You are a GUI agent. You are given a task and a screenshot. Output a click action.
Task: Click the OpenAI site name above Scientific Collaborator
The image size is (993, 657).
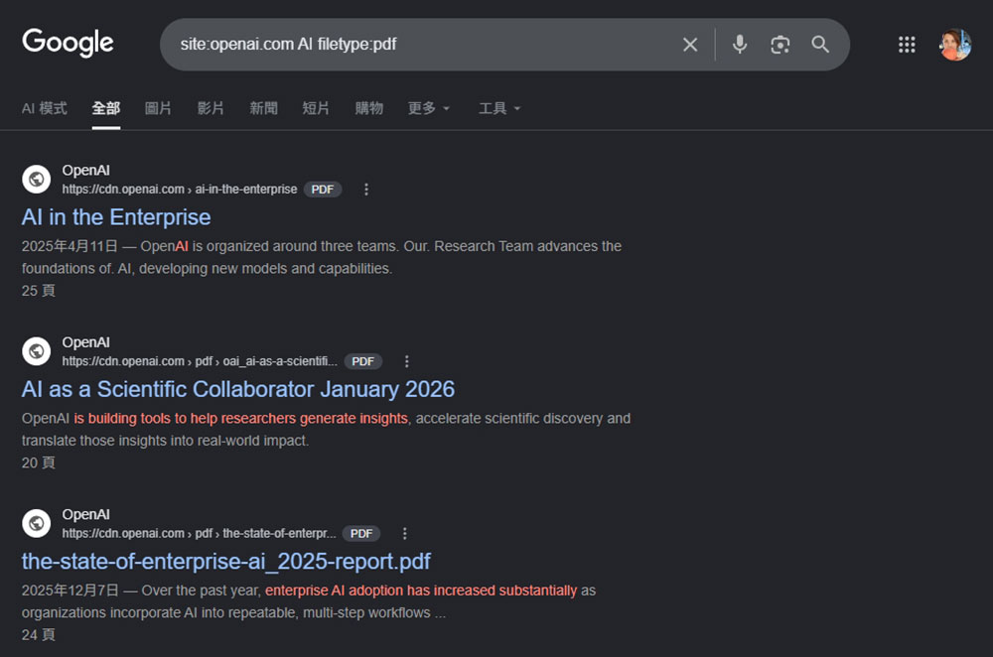(x=85, y=342)
